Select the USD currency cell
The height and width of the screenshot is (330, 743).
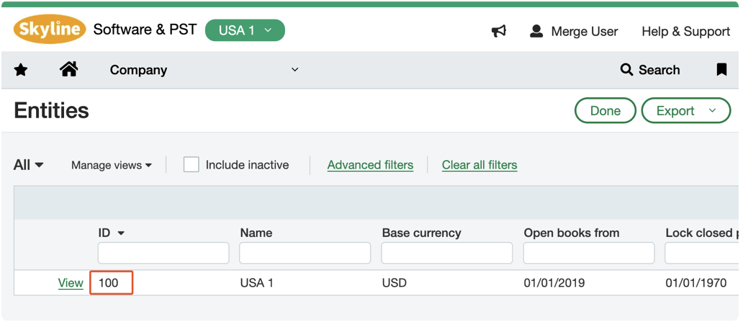tap(395, 283)
